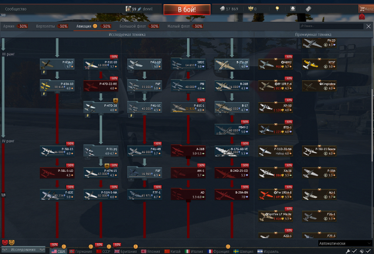Click the Поиск search field

[332, 26]
